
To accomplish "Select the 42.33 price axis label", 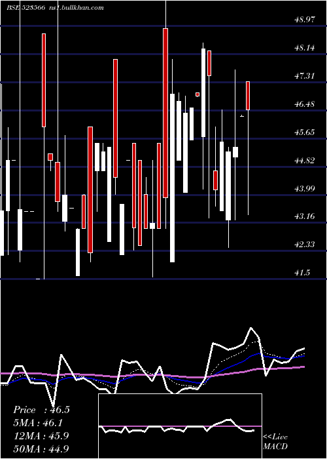I will [305, 245].
